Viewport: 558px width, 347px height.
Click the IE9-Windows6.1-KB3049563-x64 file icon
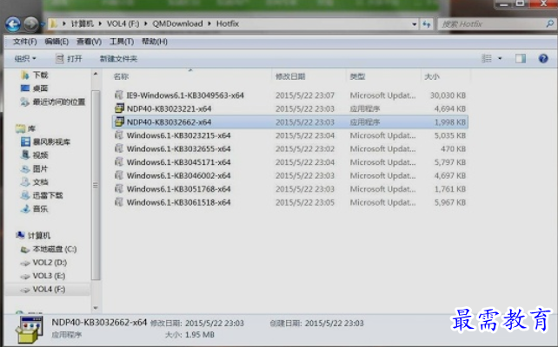pos(119,95)
